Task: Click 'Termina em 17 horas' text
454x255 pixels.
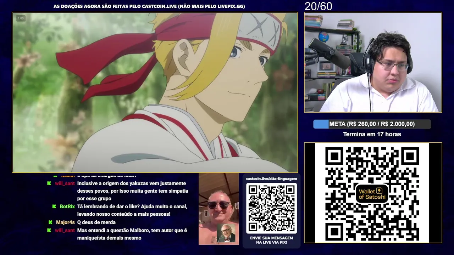Action: [372, 134]
